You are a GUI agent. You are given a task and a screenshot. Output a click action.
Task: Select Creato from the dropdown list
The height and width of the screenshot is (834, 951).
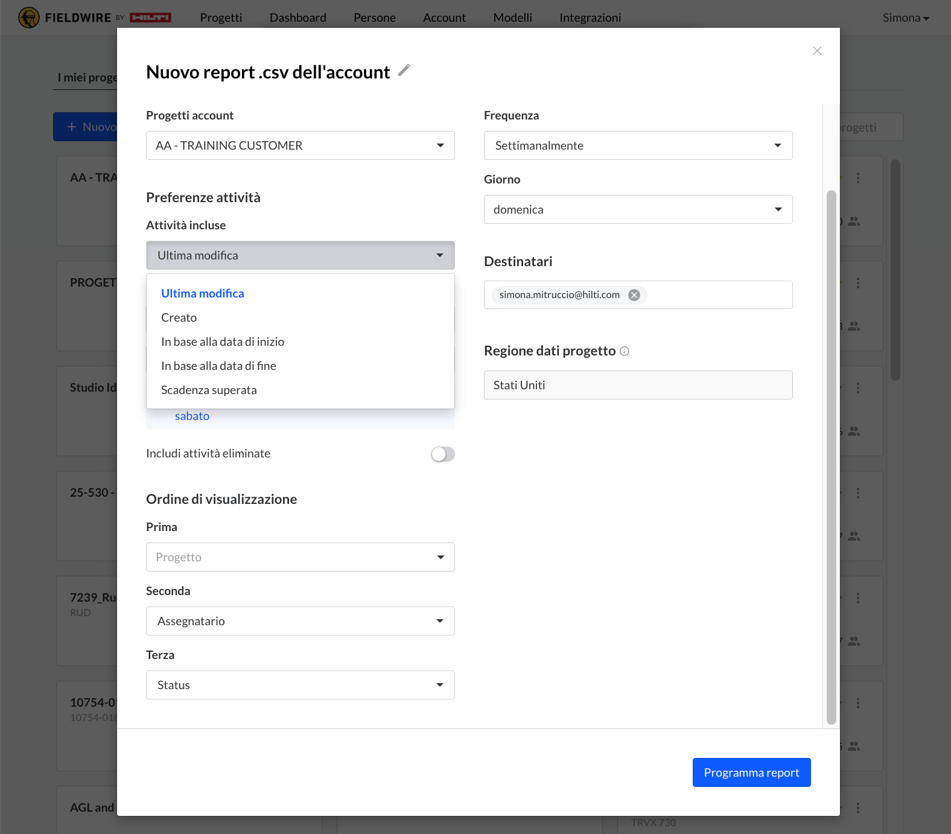click(179, 317)
